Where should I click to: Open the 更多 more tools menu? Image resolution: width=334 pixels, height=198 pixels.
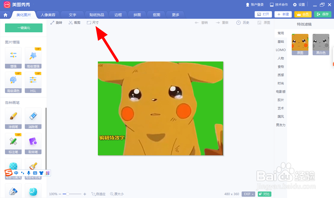[x=175, y=15]
